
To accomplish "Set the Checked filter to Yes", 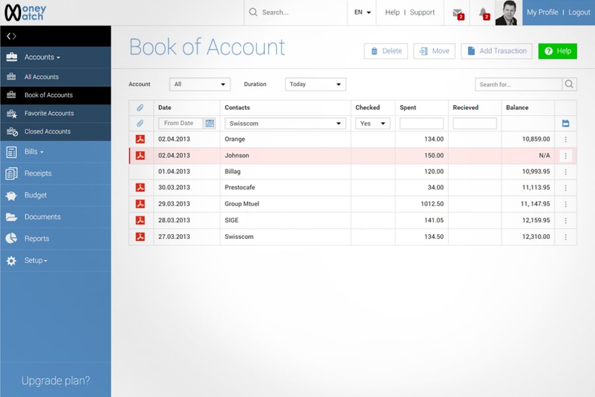I will click(372, 123).
